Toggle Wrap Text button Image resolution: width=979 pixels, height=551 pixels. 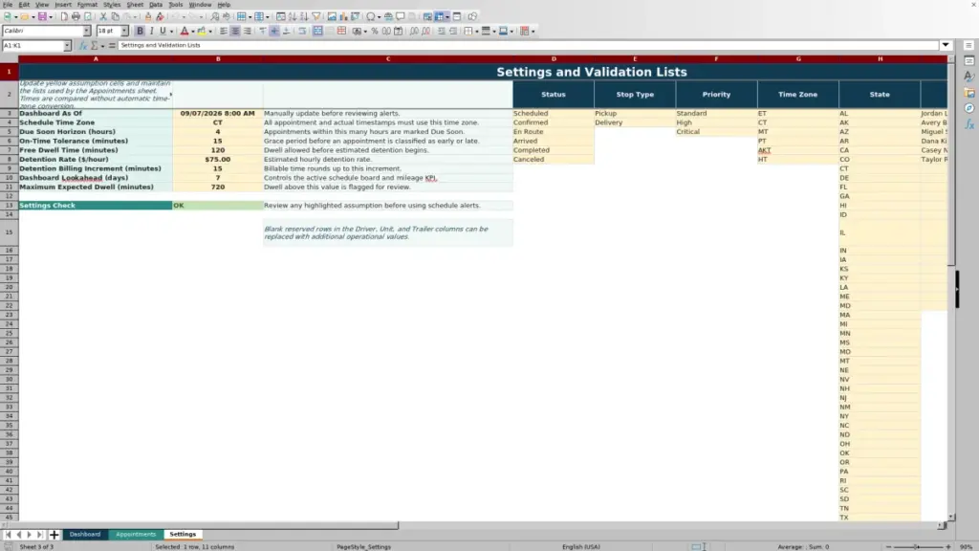pyautogui.click(x=302, y=31)
